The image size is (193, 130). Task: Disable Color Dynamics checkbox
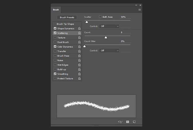point(55,46)
